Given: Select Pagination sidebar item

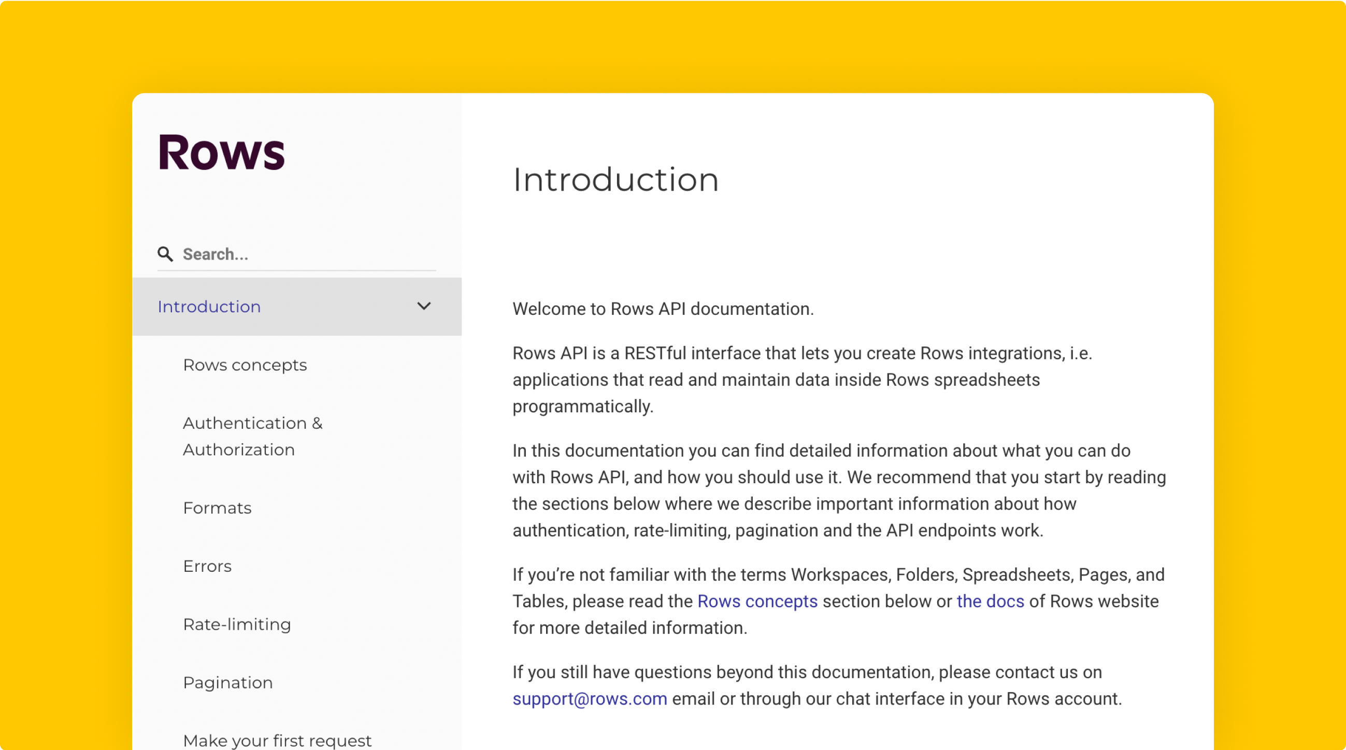Looking at the screenshot, I should (228, 683).
